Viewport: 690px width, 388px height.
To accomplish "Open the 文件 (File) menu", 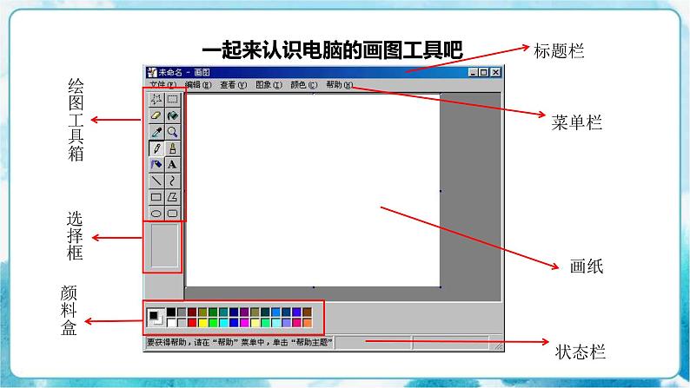I will [162, 85].
